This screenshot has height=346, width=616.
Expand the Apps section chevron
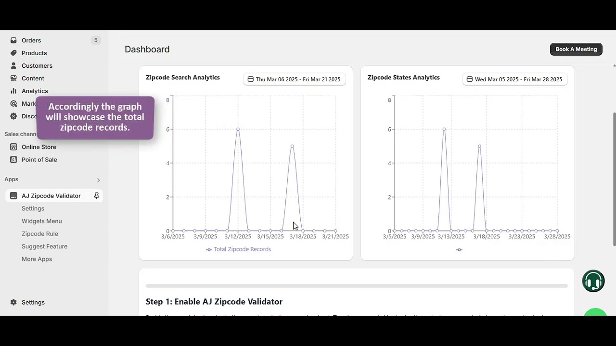coord(98,180)
